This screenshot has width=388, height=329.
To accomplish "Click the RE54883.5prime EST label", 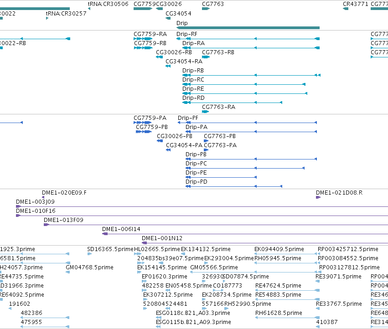I will (278, 295).
